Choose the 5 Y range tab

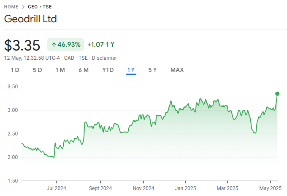click(152, 70)
